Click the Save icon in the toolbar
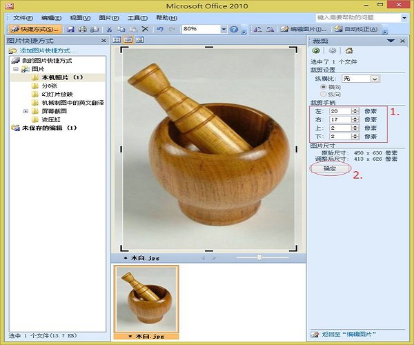Image resolution: width=414 pixels, height=345 pixels. tap(70, 30)
